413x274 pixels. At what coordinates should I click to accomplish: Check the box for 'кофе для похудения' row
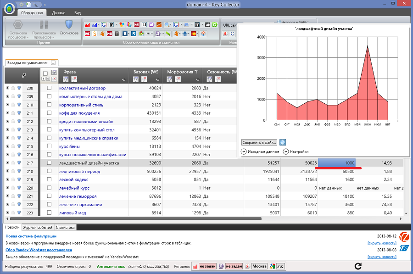[x=49, y=113]
